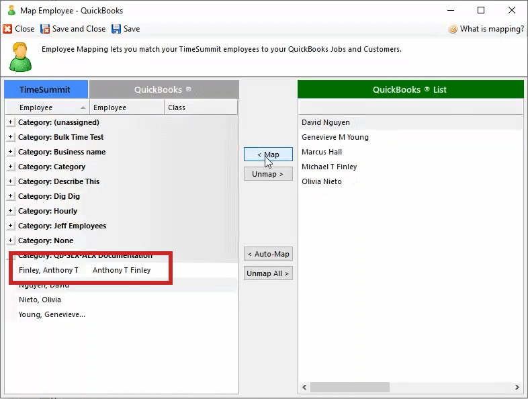Select the TimeSummit header tab
528x399 pixels.
point(46,89)
